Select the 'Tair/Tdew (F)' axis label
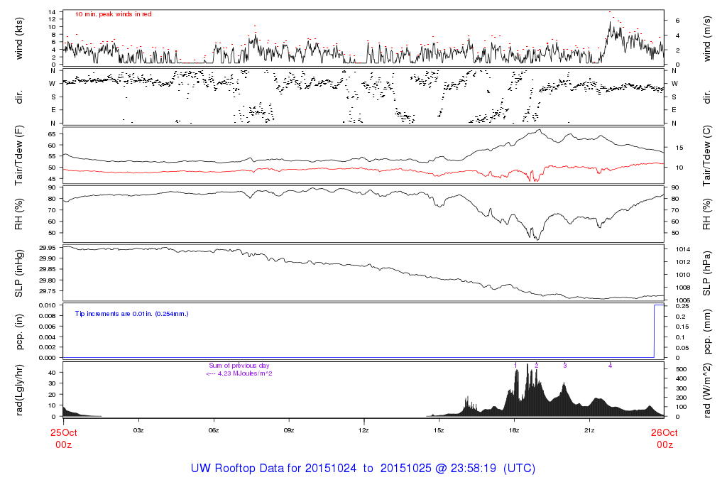Viewport: 727px width, 497px height. pyautogui.click(x=19, y=155)
